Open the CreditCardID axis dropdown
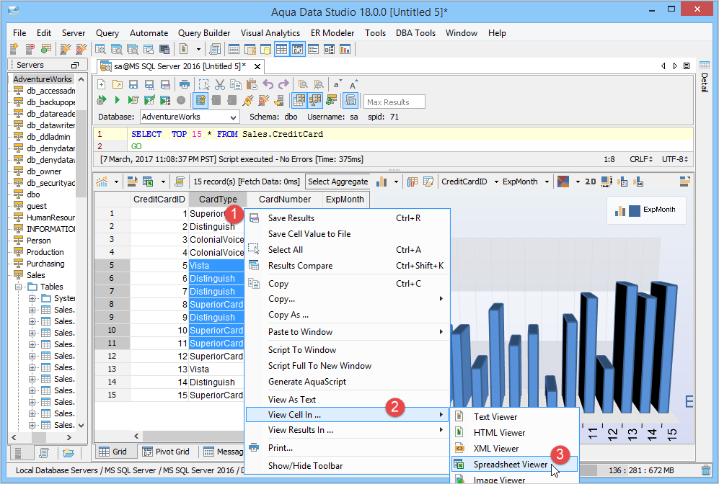Viewport: 719px width, 484px height. click(x=496, y=182)
